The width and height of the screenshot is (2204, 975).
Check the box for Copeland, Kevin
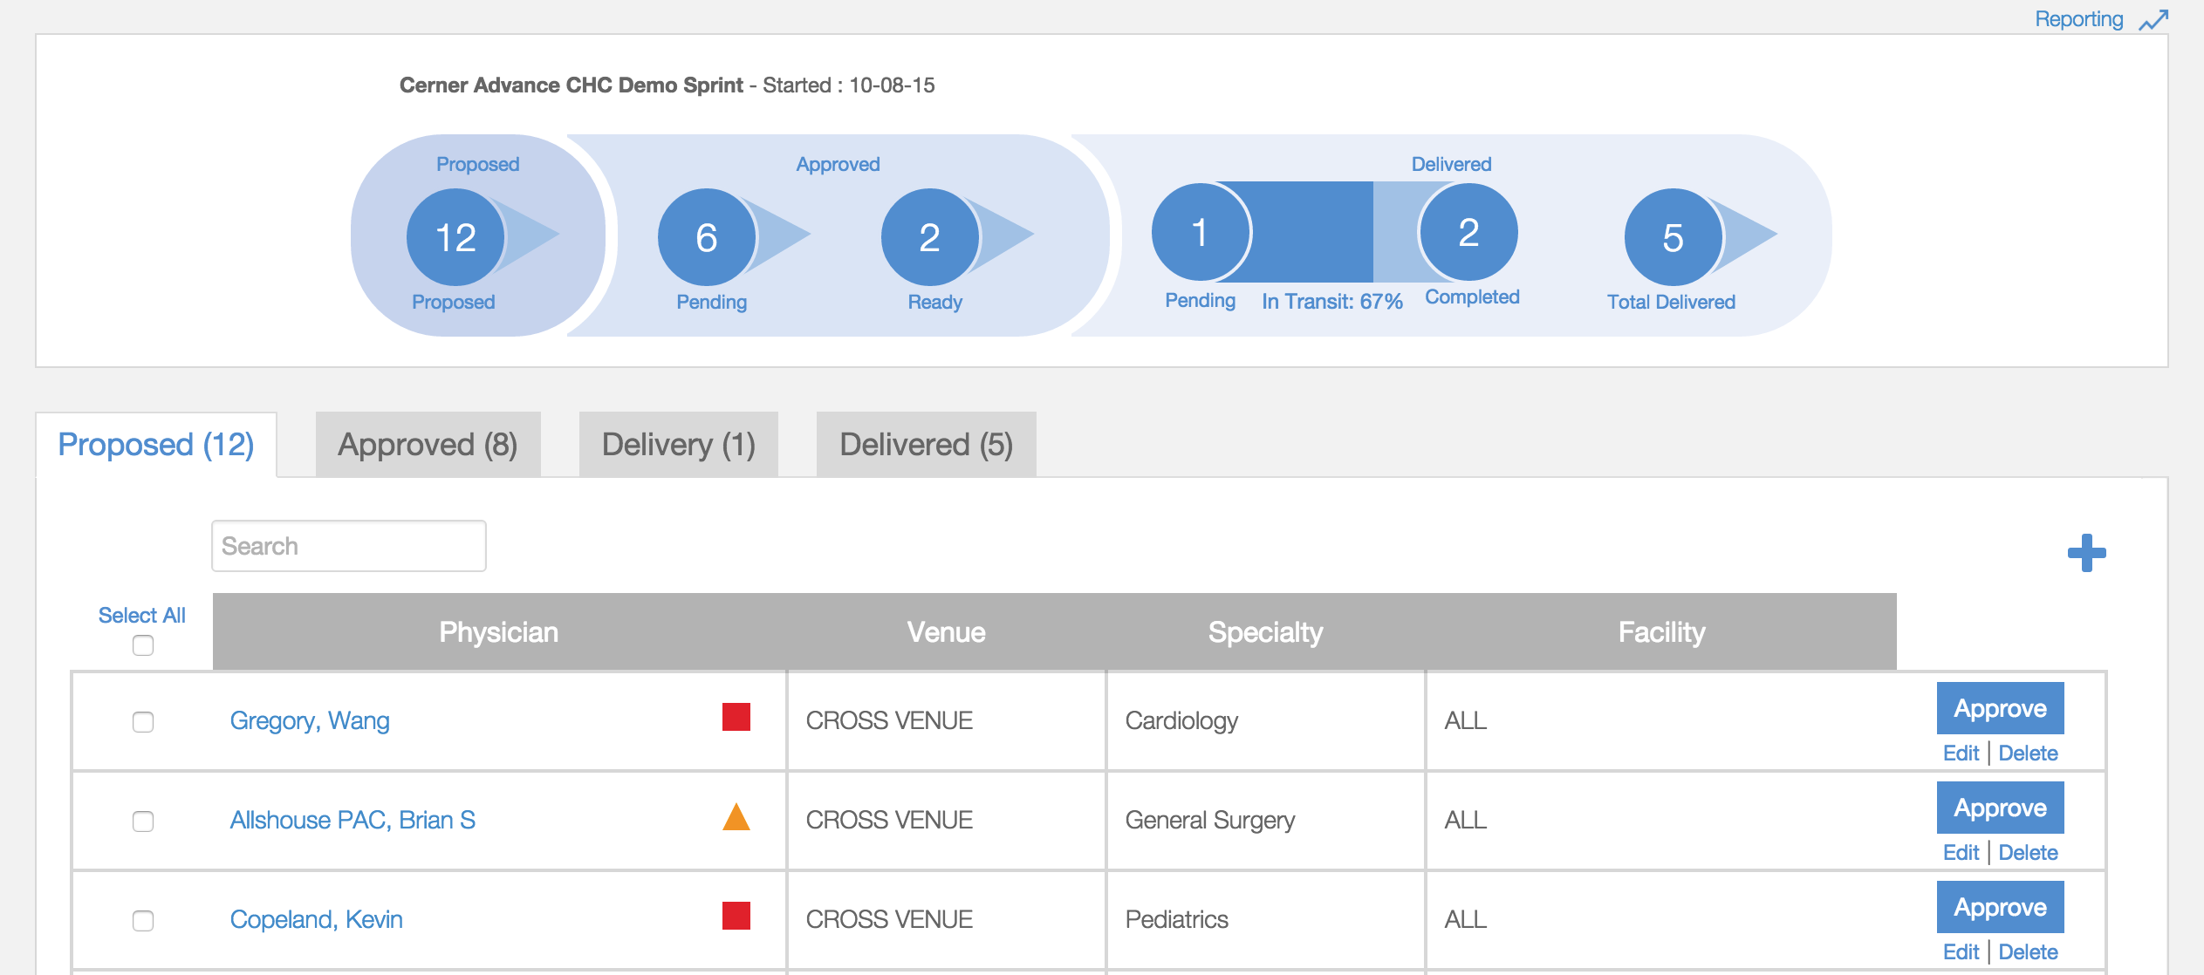[x=143, y=921]
